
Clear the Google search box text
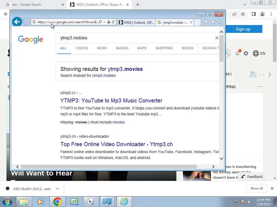coord(217,38)
